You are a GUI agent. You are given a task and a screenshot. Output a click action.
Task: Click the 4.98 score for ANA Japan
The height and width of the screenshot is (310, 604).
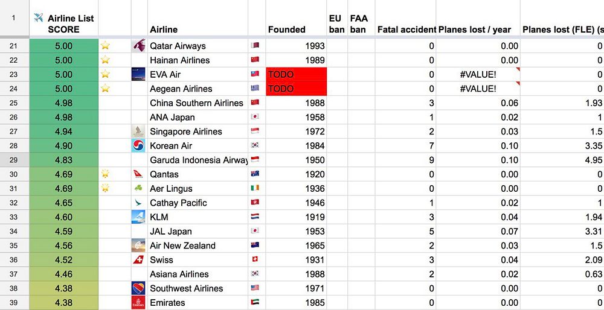pyautogui.click(x=63, y=117)
